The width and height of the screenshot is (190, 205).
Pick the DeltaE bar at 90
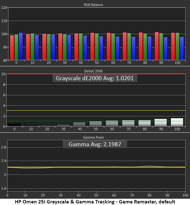coord(160,123)
